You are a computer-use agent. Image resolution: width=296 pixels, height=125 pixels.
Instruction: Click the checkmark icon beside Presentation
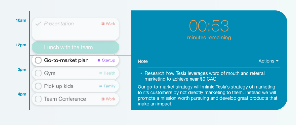coord(38,24)
